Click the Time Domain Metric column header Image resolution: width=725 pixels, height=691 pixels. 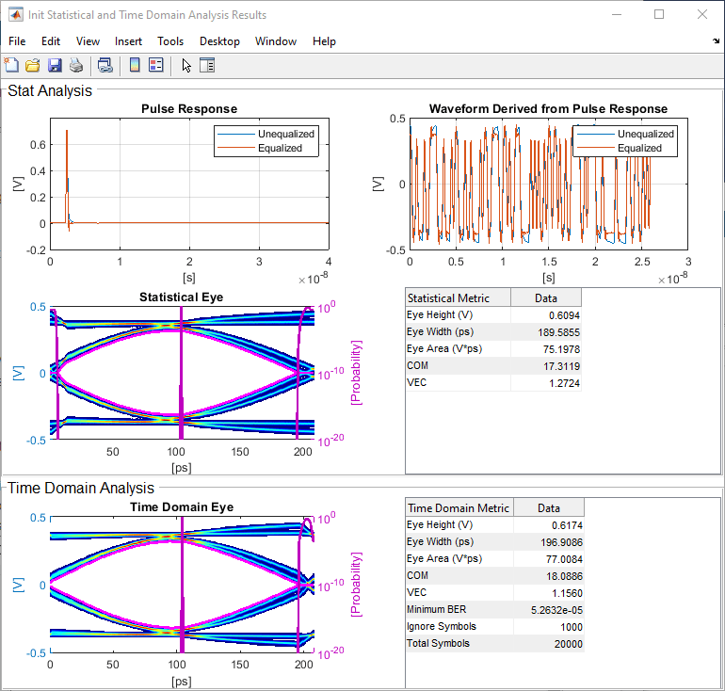click(459, 507)
